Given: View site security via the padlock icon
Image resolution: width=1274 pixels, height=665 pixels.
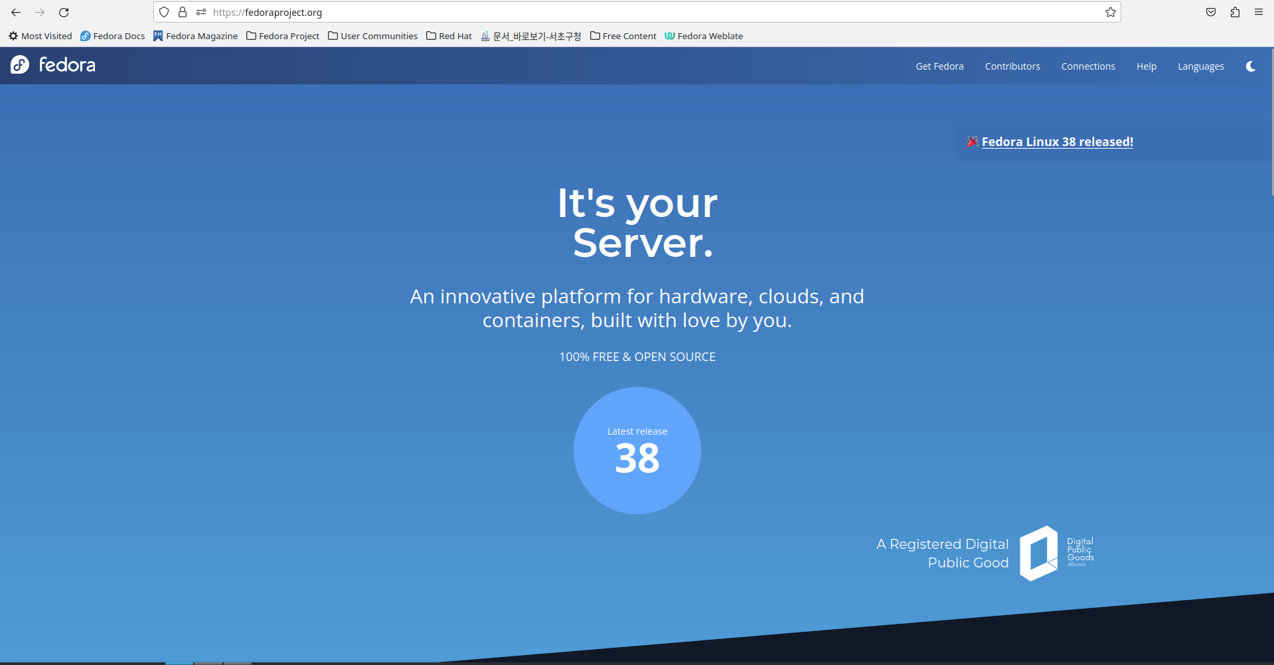Looking at the screenshot, I should 183,12.
